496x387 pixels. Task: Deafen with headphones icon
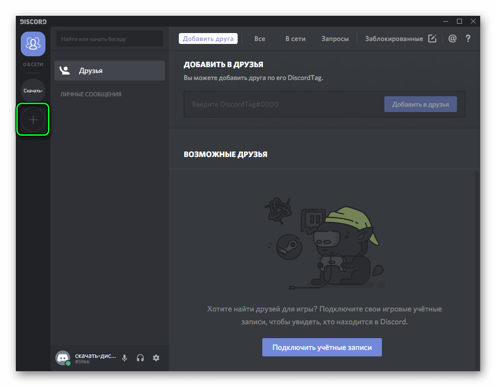pyautogui.click(x=140, y=357)
